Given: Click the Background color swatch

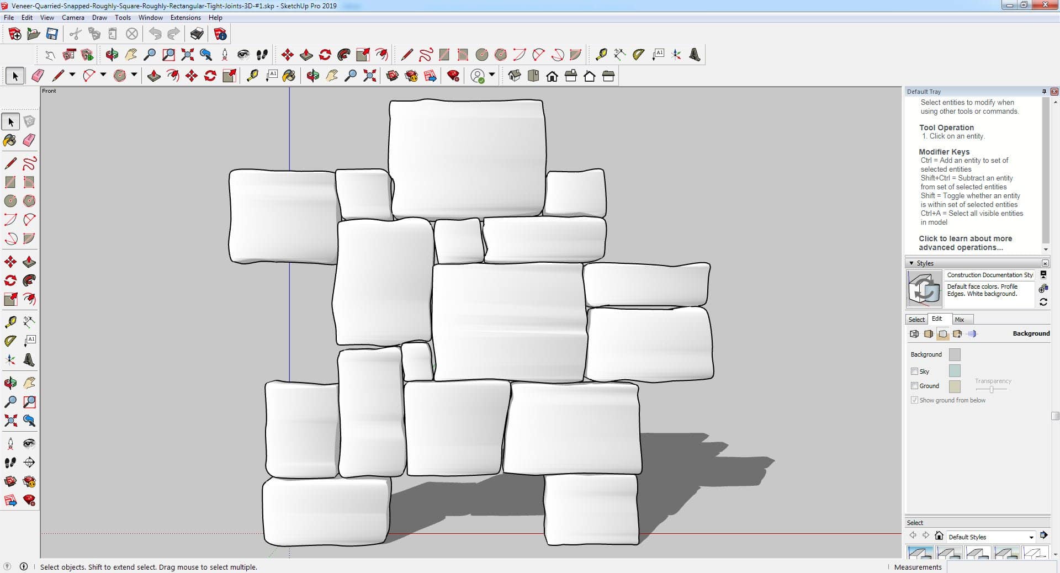Looking at the screenshot, I should (x=954, y=354).
